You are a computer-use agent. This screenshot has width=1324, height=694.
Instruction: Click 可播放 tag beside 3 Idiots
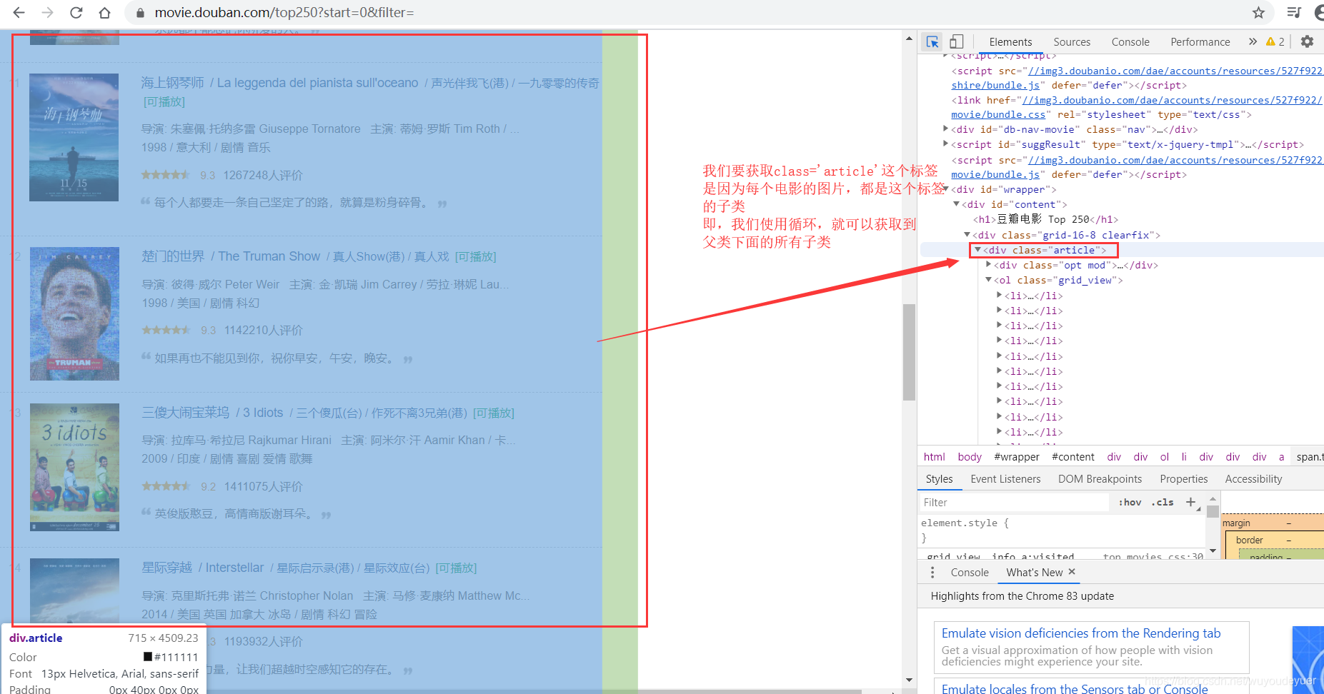pos(494,413)
